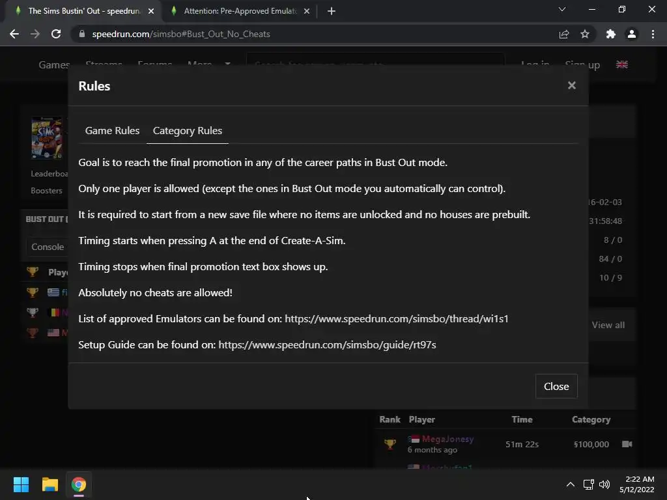Image resolution: width=667 pixels, height=500 pixels.
Task: Share this page via share icon
Action: pos(564,34)
